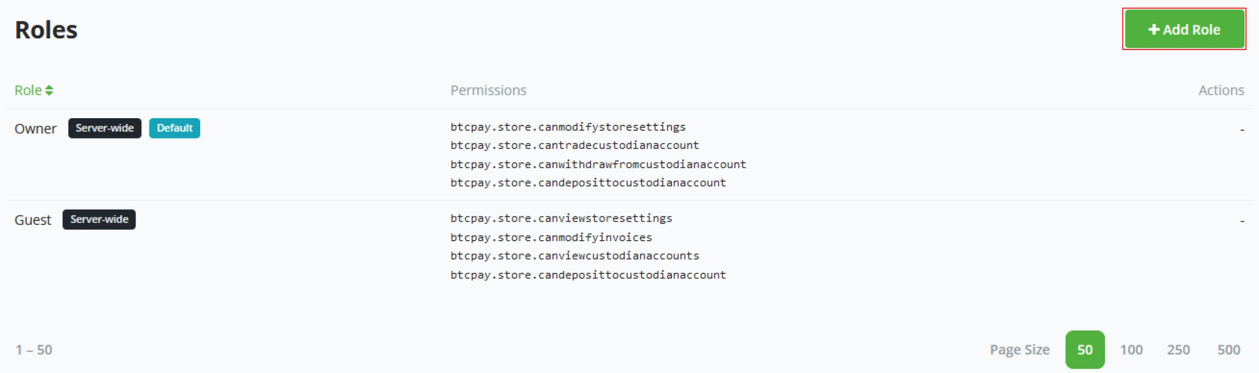1259x373 pixels.
Task: Click the Server-wide badge on the Owner row
Action: [105, 128]
